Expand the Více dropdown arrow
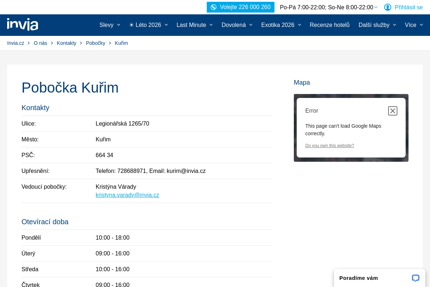The height and width of the screenshot is (287, 430). click(x=421, y=25)
